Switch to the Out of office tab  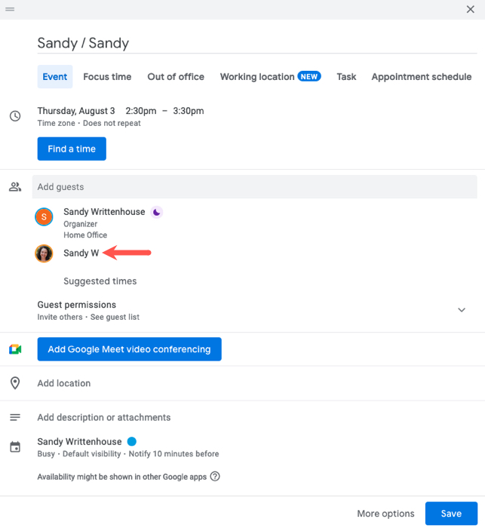pos(176,77)
